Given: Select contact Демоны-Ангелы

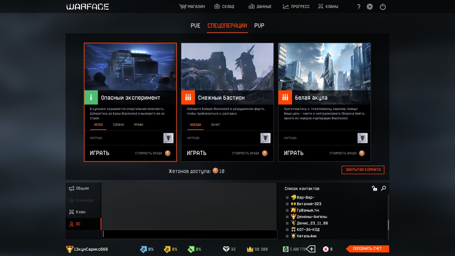Looking at the screenshot, I should (x=312, y=217).
